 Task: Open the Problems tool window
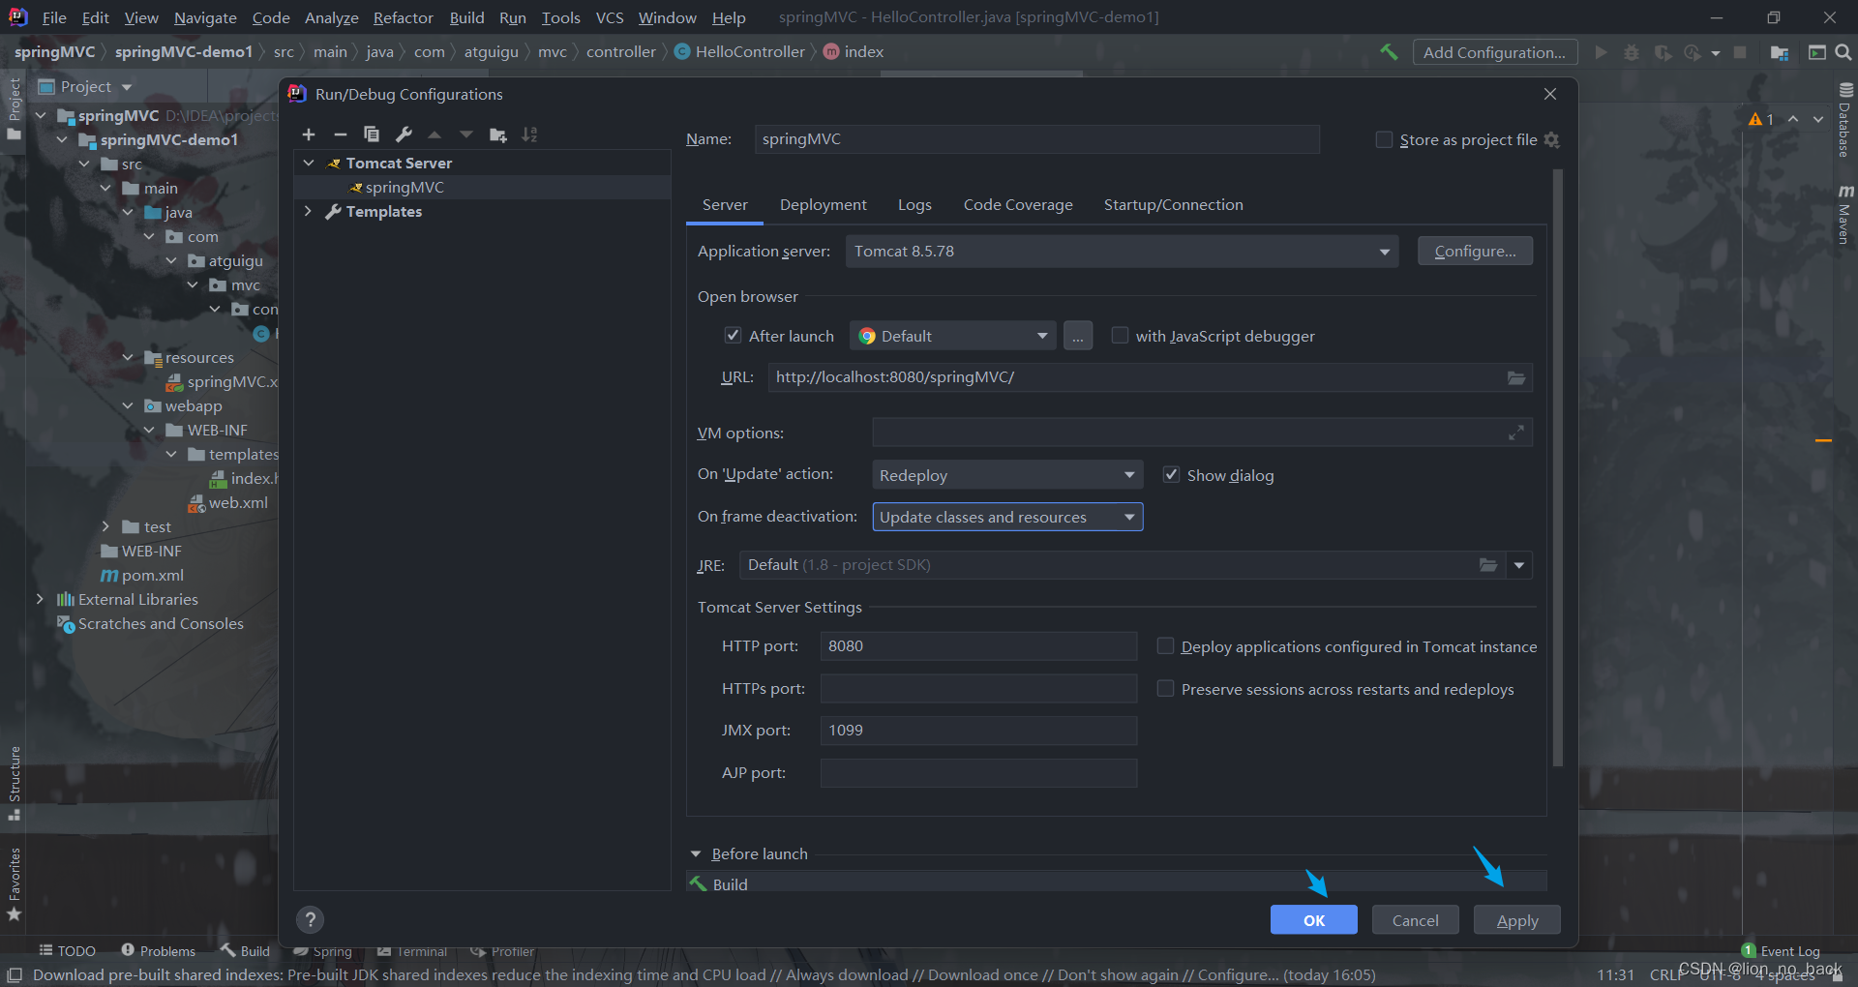(158, 951)
